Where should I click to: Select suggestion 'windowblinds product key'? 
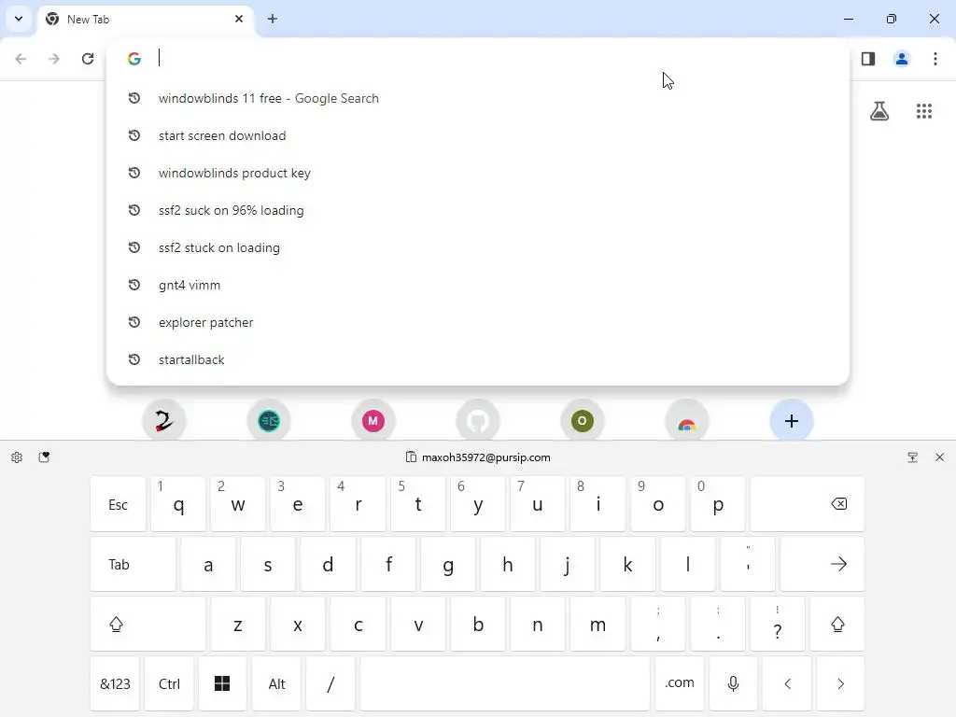[x=478, y=173]
